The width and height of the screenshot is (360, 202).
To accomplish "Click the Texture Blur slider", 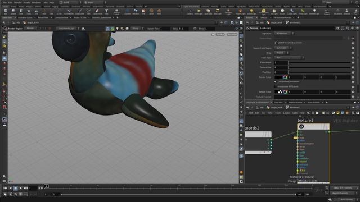I will [x=319, y=67].
